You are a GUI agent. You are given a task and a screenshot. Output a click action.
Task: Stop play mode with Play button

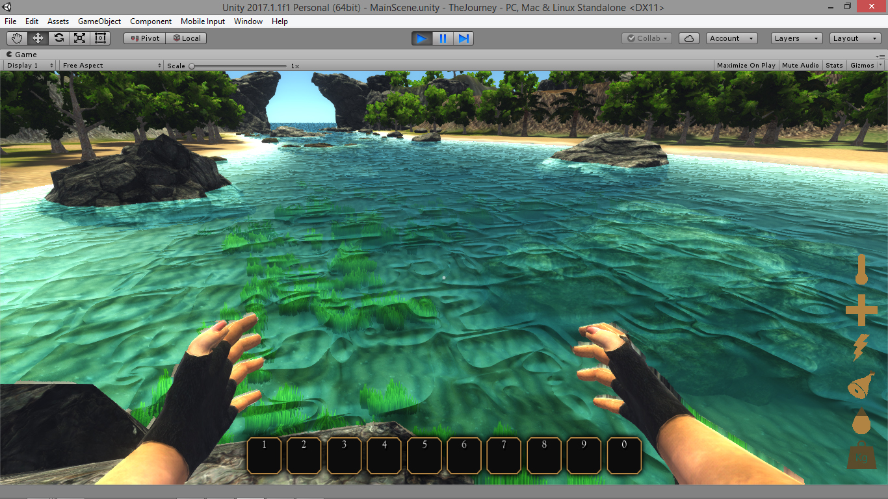[422, 38]
